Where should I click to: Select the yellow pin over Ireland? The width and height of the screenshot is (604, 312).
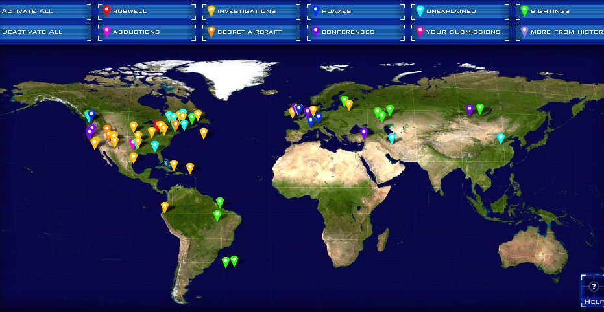coord(292,112)
